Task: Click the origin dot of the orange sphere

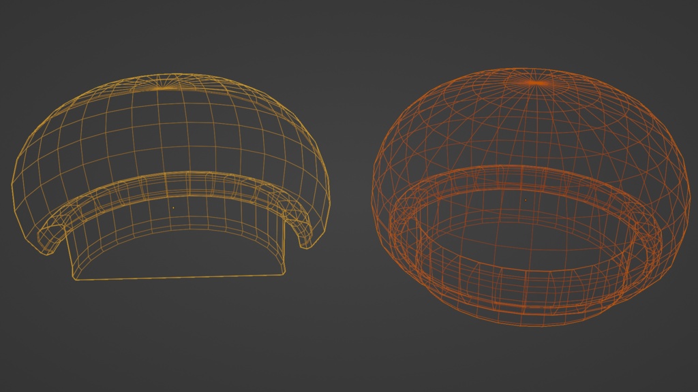Action: pos(525,201)
